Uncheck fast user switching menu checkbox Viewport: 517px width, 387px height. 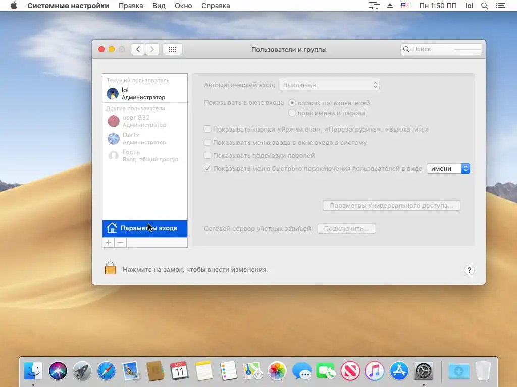coord(208,168)
